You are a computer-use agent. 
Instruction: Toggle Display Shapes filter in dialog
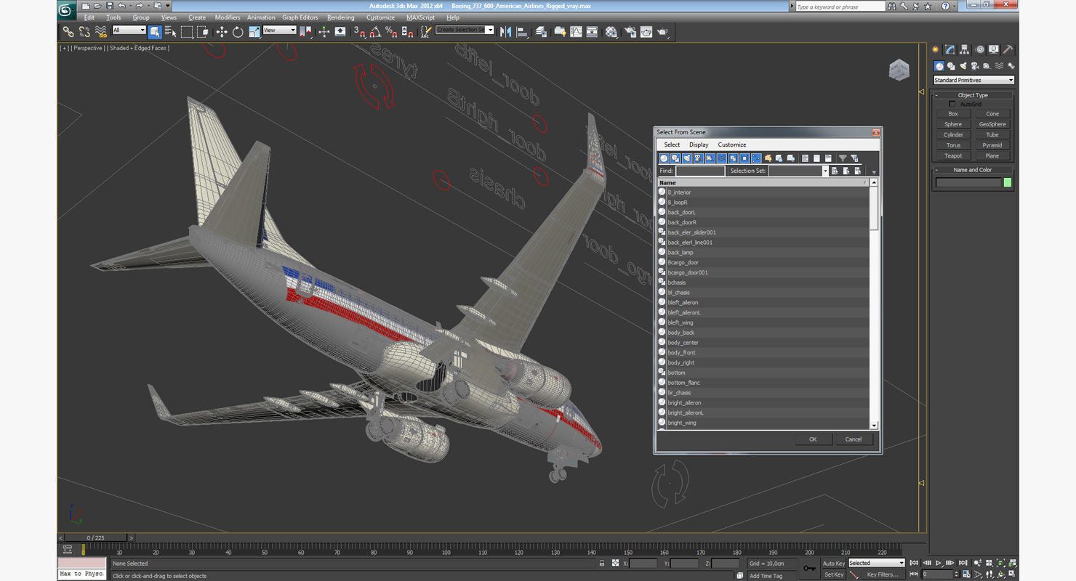pyautogui.click(x=675, y=158)
